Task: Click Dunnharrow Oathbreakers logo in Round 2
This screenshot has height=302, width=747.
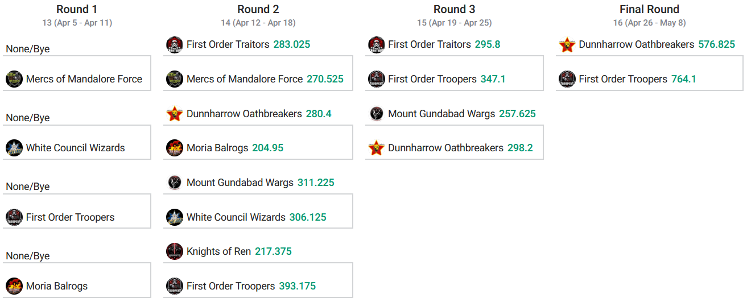Action: (x=175, y=114)
